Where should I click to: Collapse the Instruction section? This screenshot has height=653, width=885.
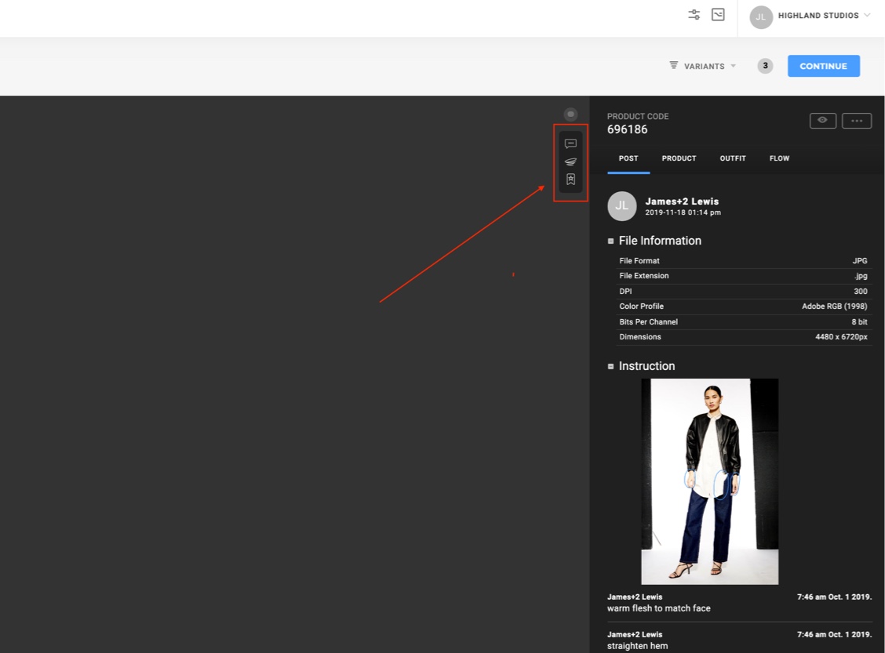pyautogui.click(x=611, y=367)
